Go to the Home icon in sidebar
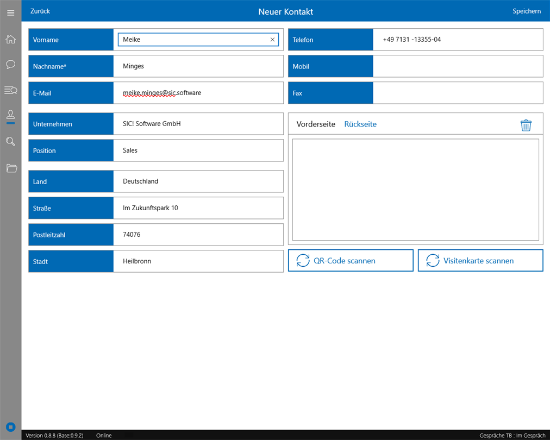Image resolution: width=550 pixels, height=440 pixels. coord(10,39)
